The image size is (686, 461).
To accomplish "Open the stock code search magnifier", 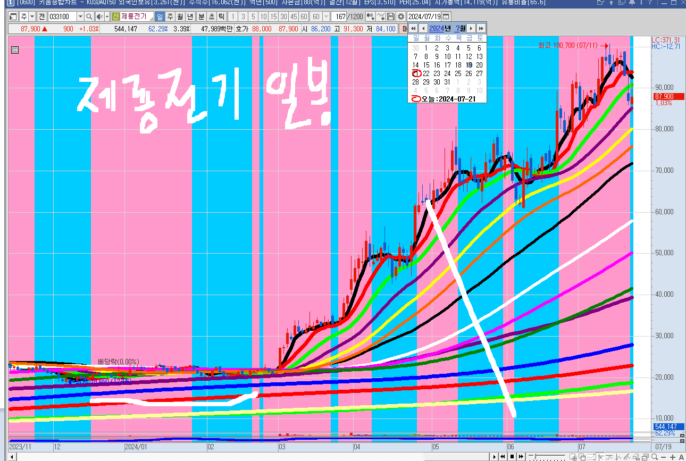I will [x=89, y=16].
